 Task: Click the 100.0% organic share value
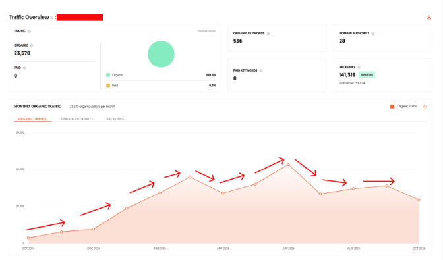211,75
